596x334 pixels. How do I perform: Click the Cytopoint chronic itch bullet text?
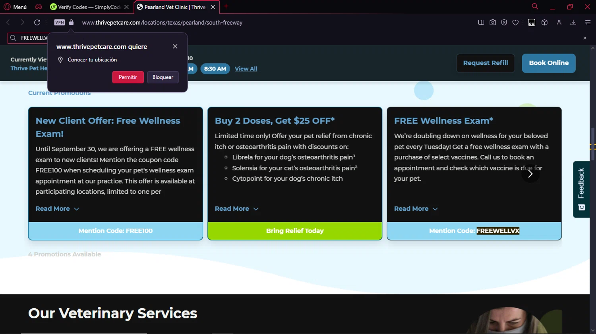[x=287, y=179]
